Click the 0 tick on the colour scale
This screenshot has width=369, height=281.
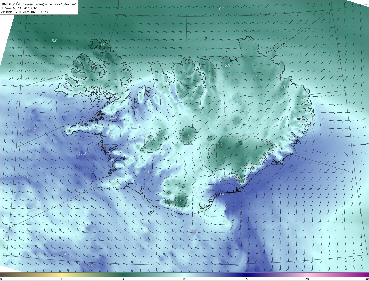coord(1,279)
